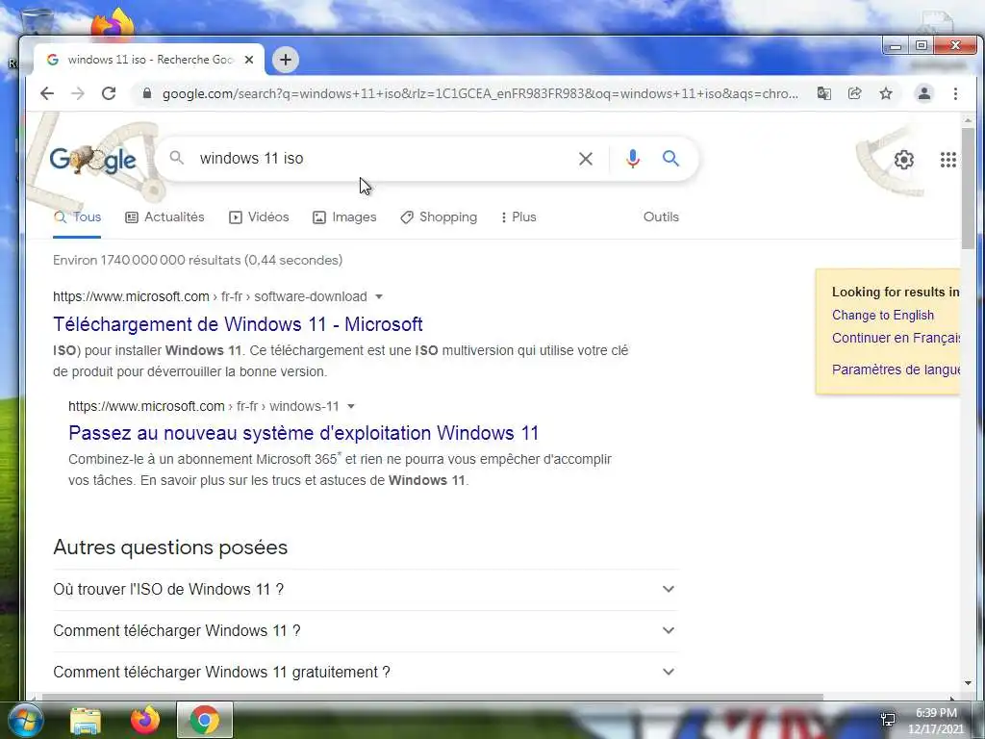Open Google settings gear icon
985x739 pixels.
(x=904, y=160)
